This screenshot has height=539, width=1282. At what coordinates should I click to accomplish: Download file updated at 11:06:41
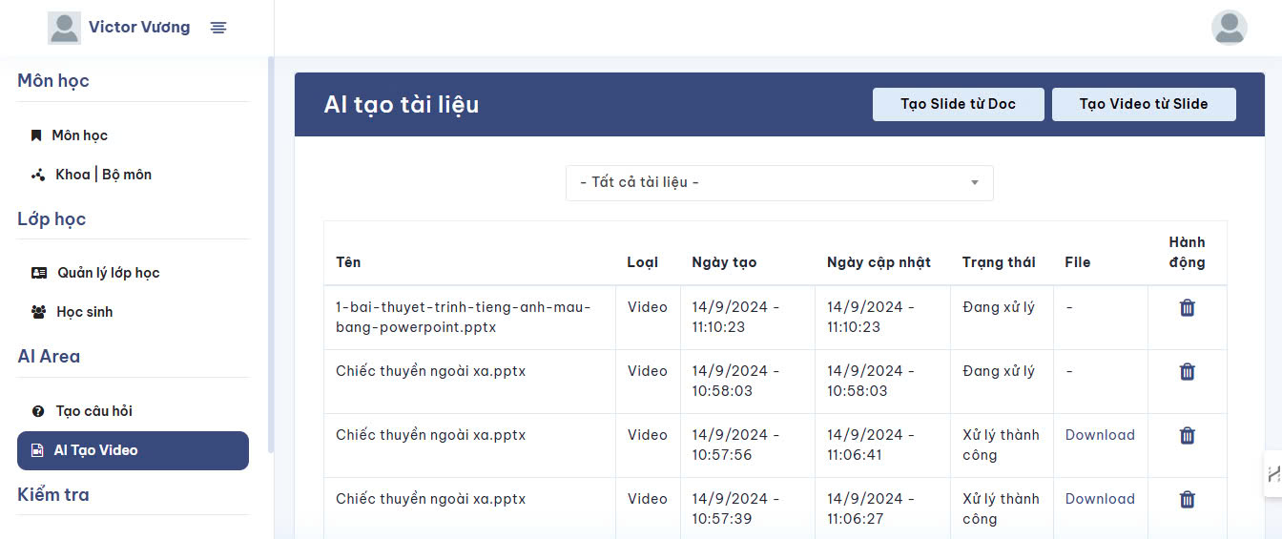[x=1100, y=435]
